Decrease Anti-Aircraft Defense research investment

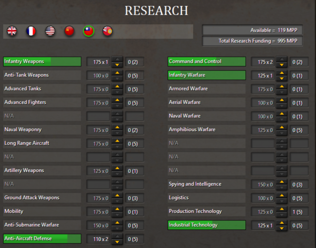point(117,242)
